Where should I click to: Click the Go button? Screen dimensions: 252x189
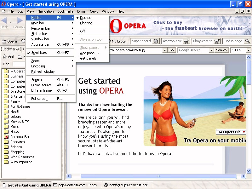point(171,50)
